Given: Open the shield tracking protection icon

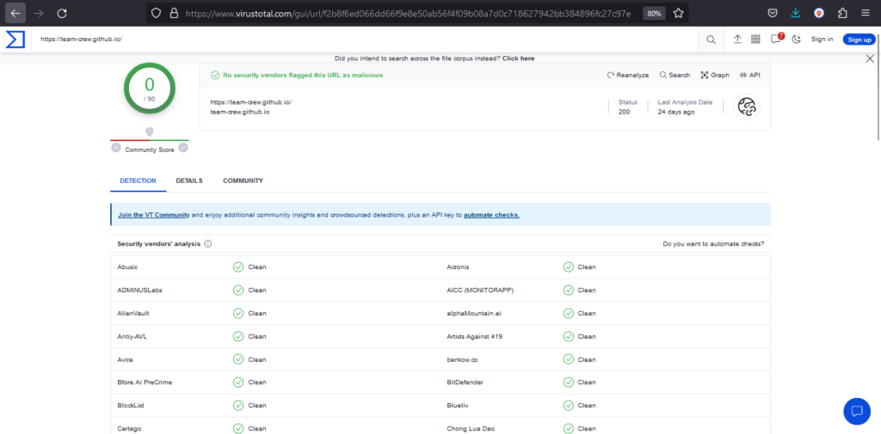Looking at the screenshot, I should pyautogui.click(x=157, y=13).
